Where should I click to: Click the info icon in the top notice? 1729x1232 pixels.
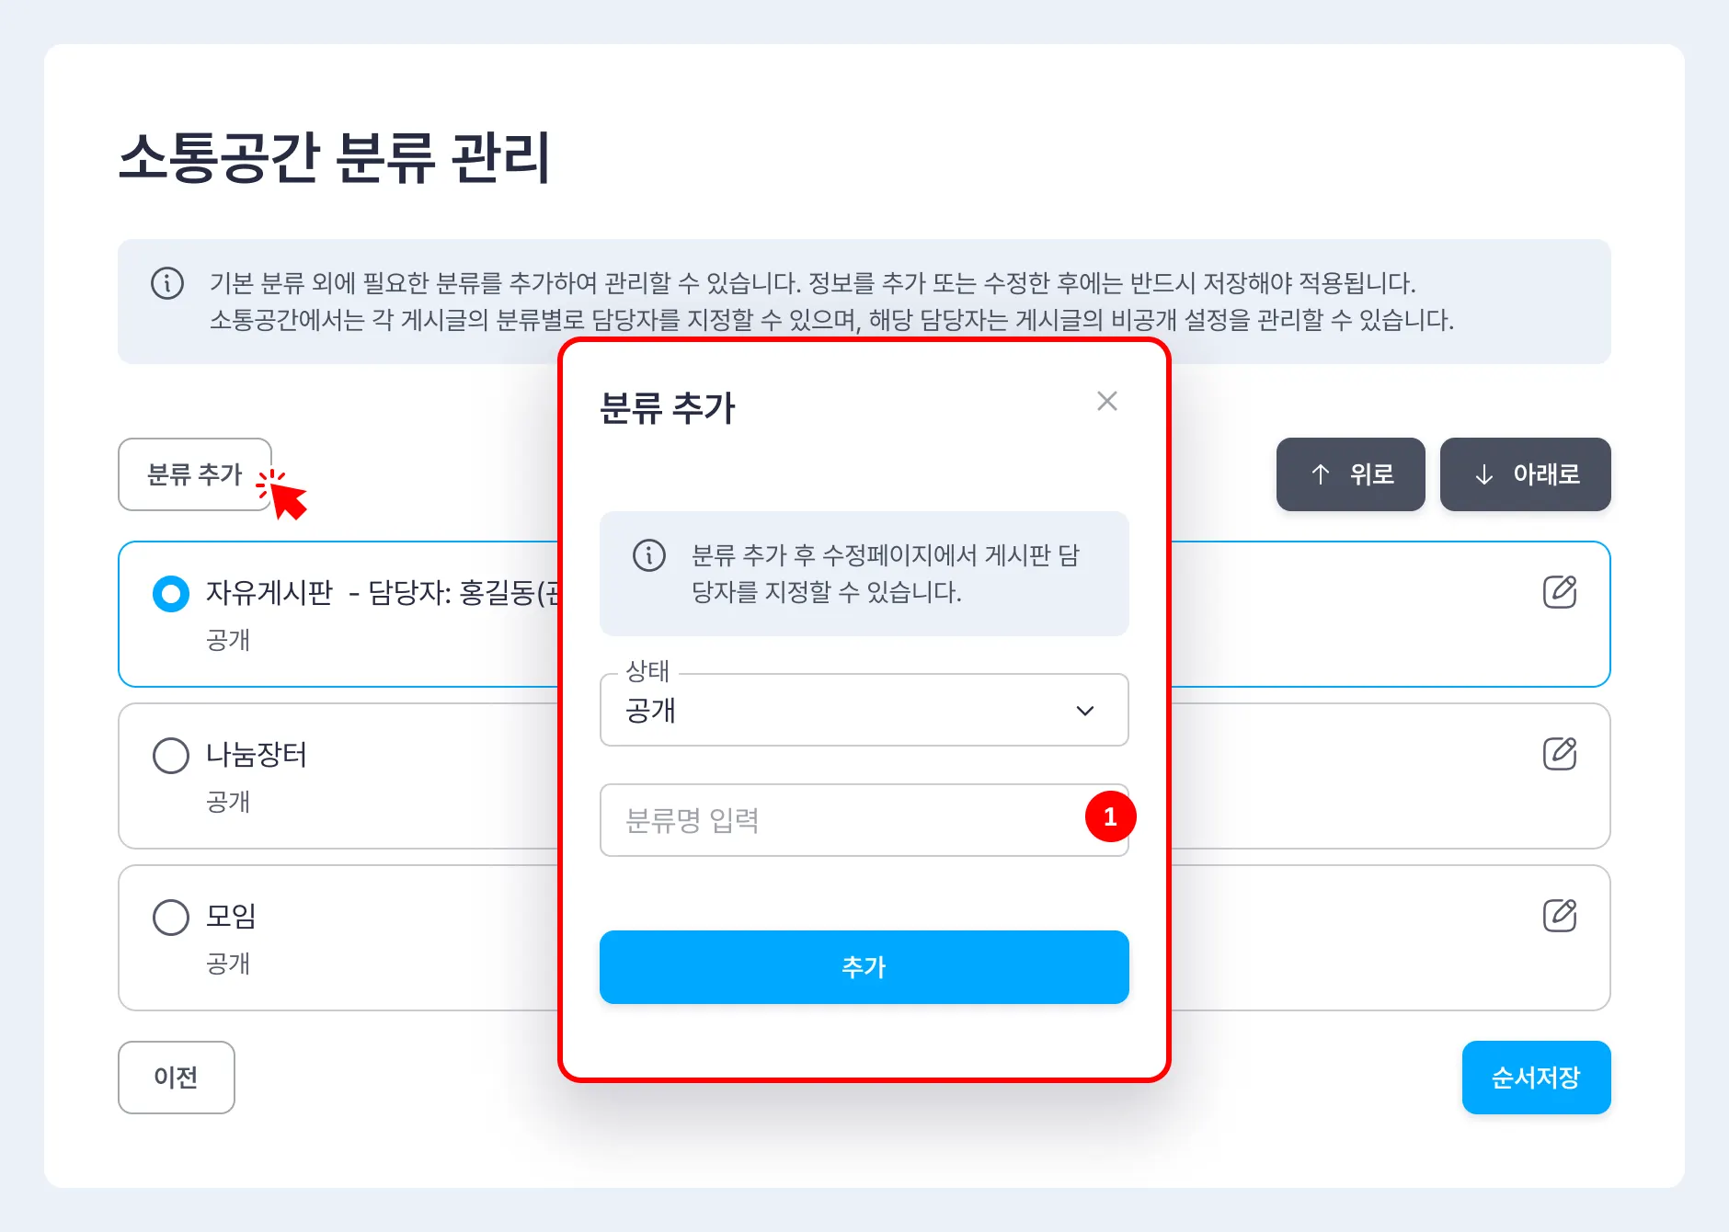[x=167, y=283]
